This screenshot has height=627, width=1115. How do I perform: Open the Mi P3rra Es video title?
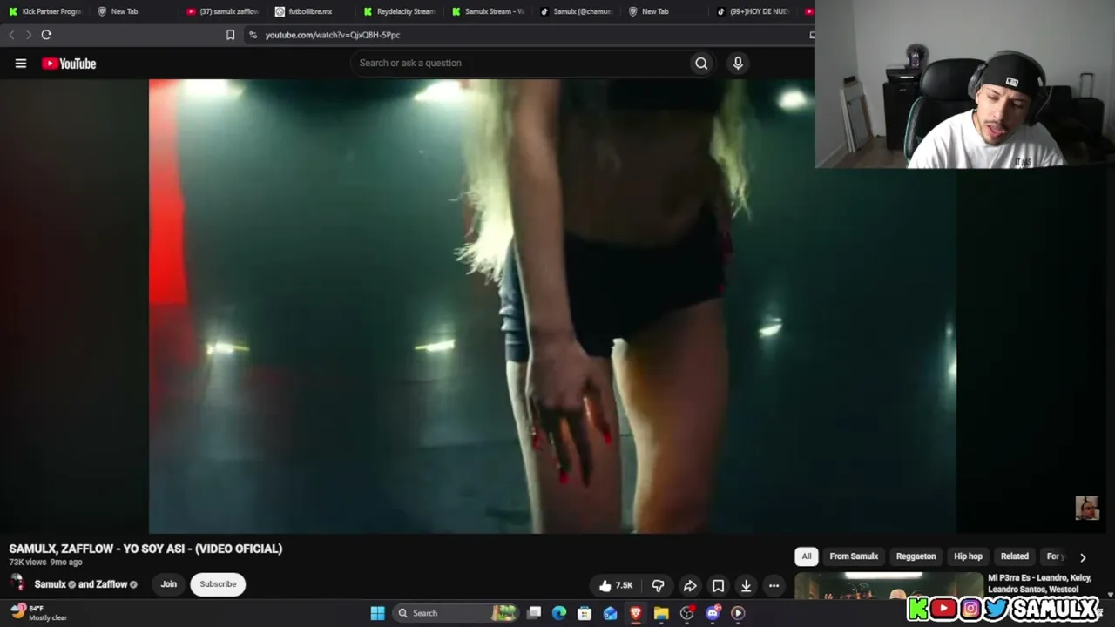pyautogui.click(x=1039, y=583)
